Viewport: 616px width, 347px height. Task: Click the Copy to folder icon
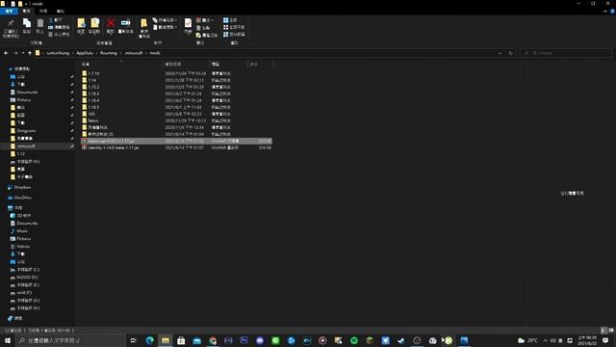tap(94, 23)
